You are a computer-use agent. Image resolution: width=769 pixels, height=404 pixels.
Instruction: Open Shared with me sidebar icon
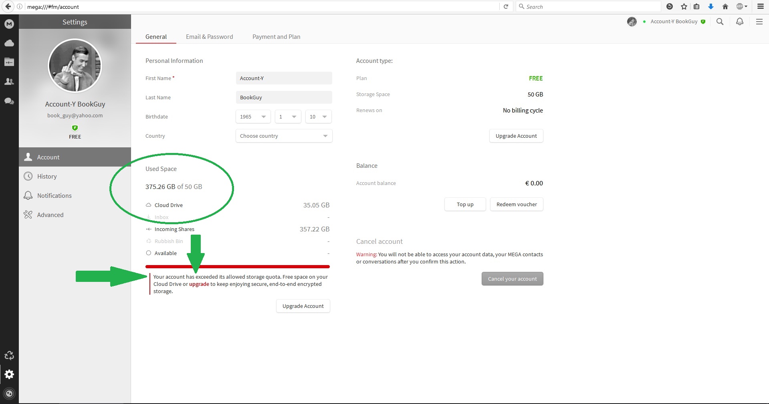click(9, 62)
